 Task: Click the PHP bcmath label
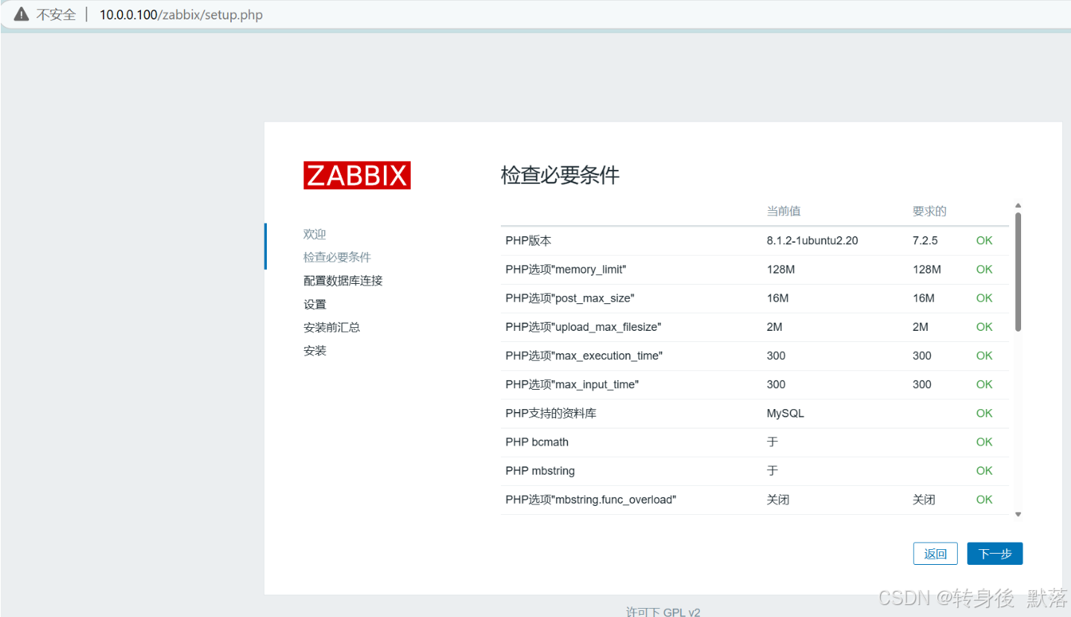[x=537, y=442]
